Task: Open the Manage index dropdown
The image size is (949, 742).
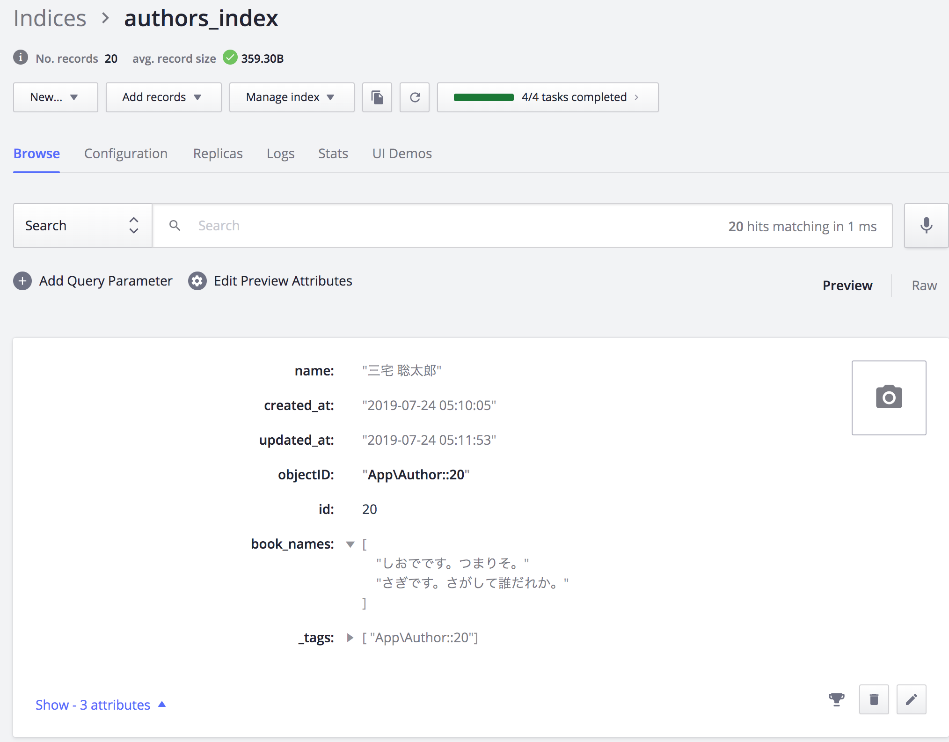Action: (292, 97)
